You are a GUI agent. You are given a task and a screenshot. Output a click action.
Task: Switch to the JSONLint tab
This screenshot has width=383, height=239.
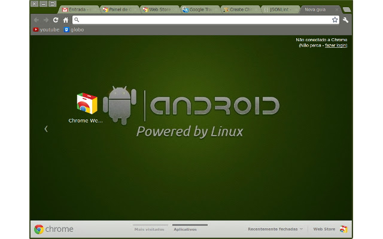point(281,10)
